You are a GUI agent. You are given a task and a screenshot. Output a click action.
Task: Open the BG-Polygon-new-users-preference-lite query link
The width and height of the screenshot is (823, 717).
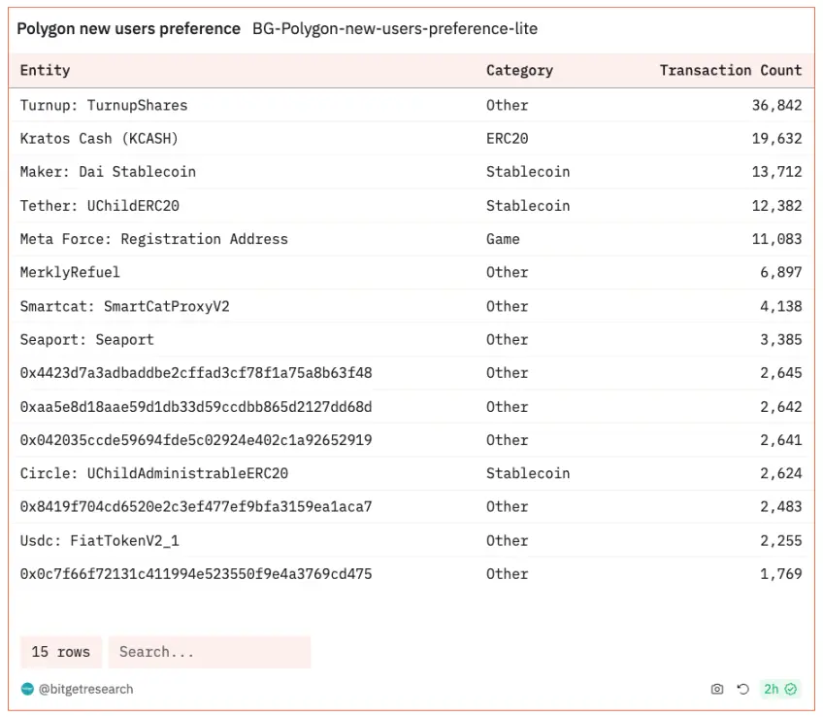point(395,29)
